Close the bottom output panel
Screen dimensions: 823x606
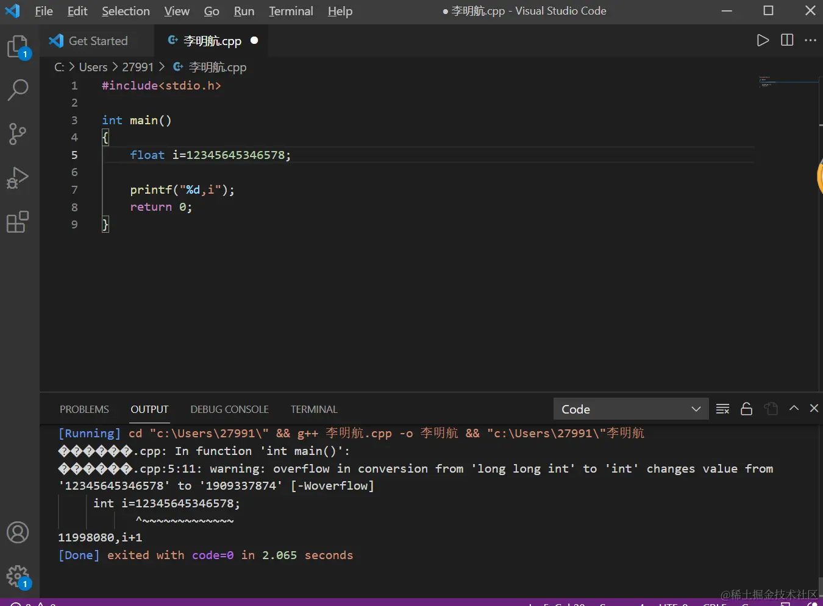coord(814,409)
